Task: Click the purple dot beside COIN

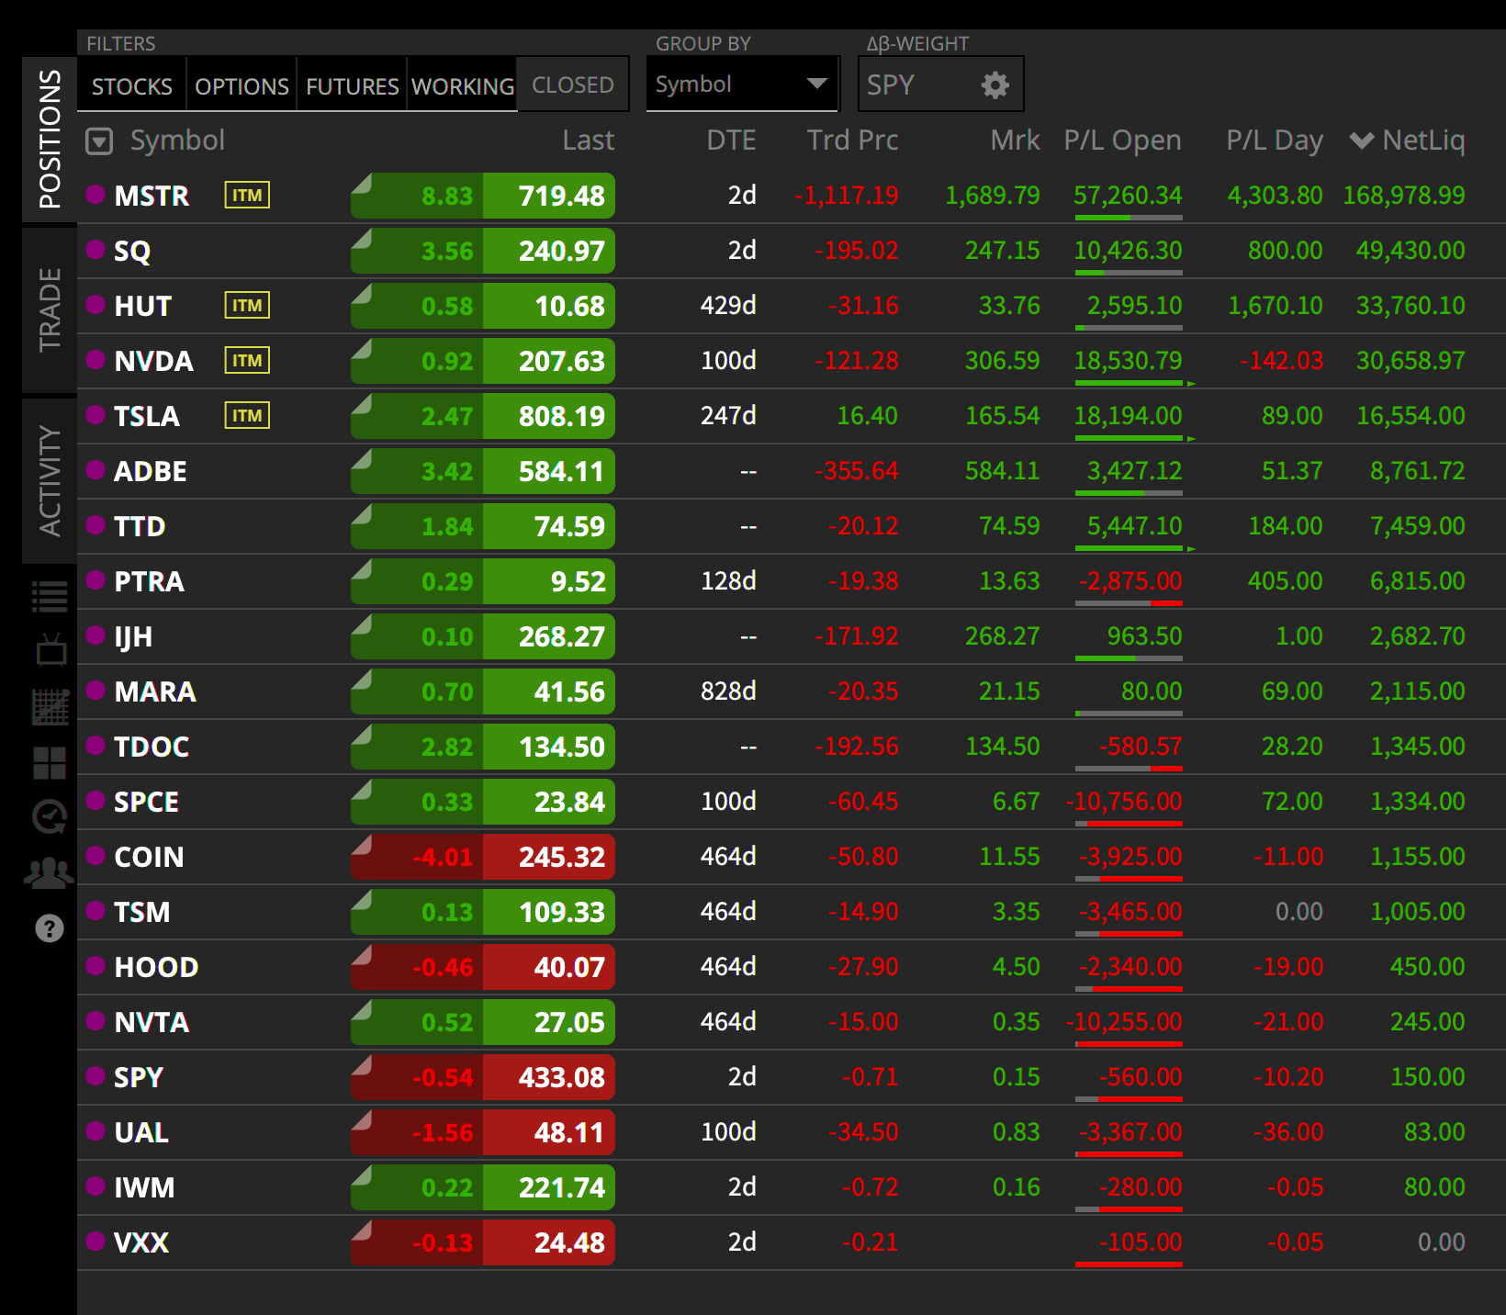Action: tap(96, 856)
